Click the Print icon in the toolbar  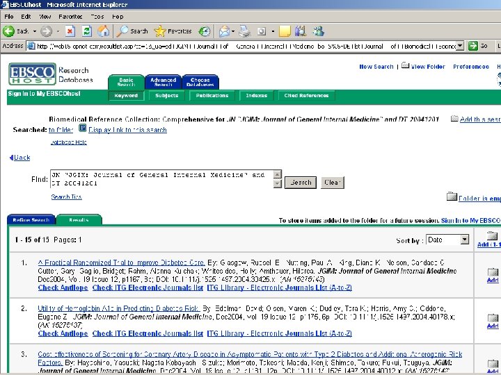[x=245, y=31]
